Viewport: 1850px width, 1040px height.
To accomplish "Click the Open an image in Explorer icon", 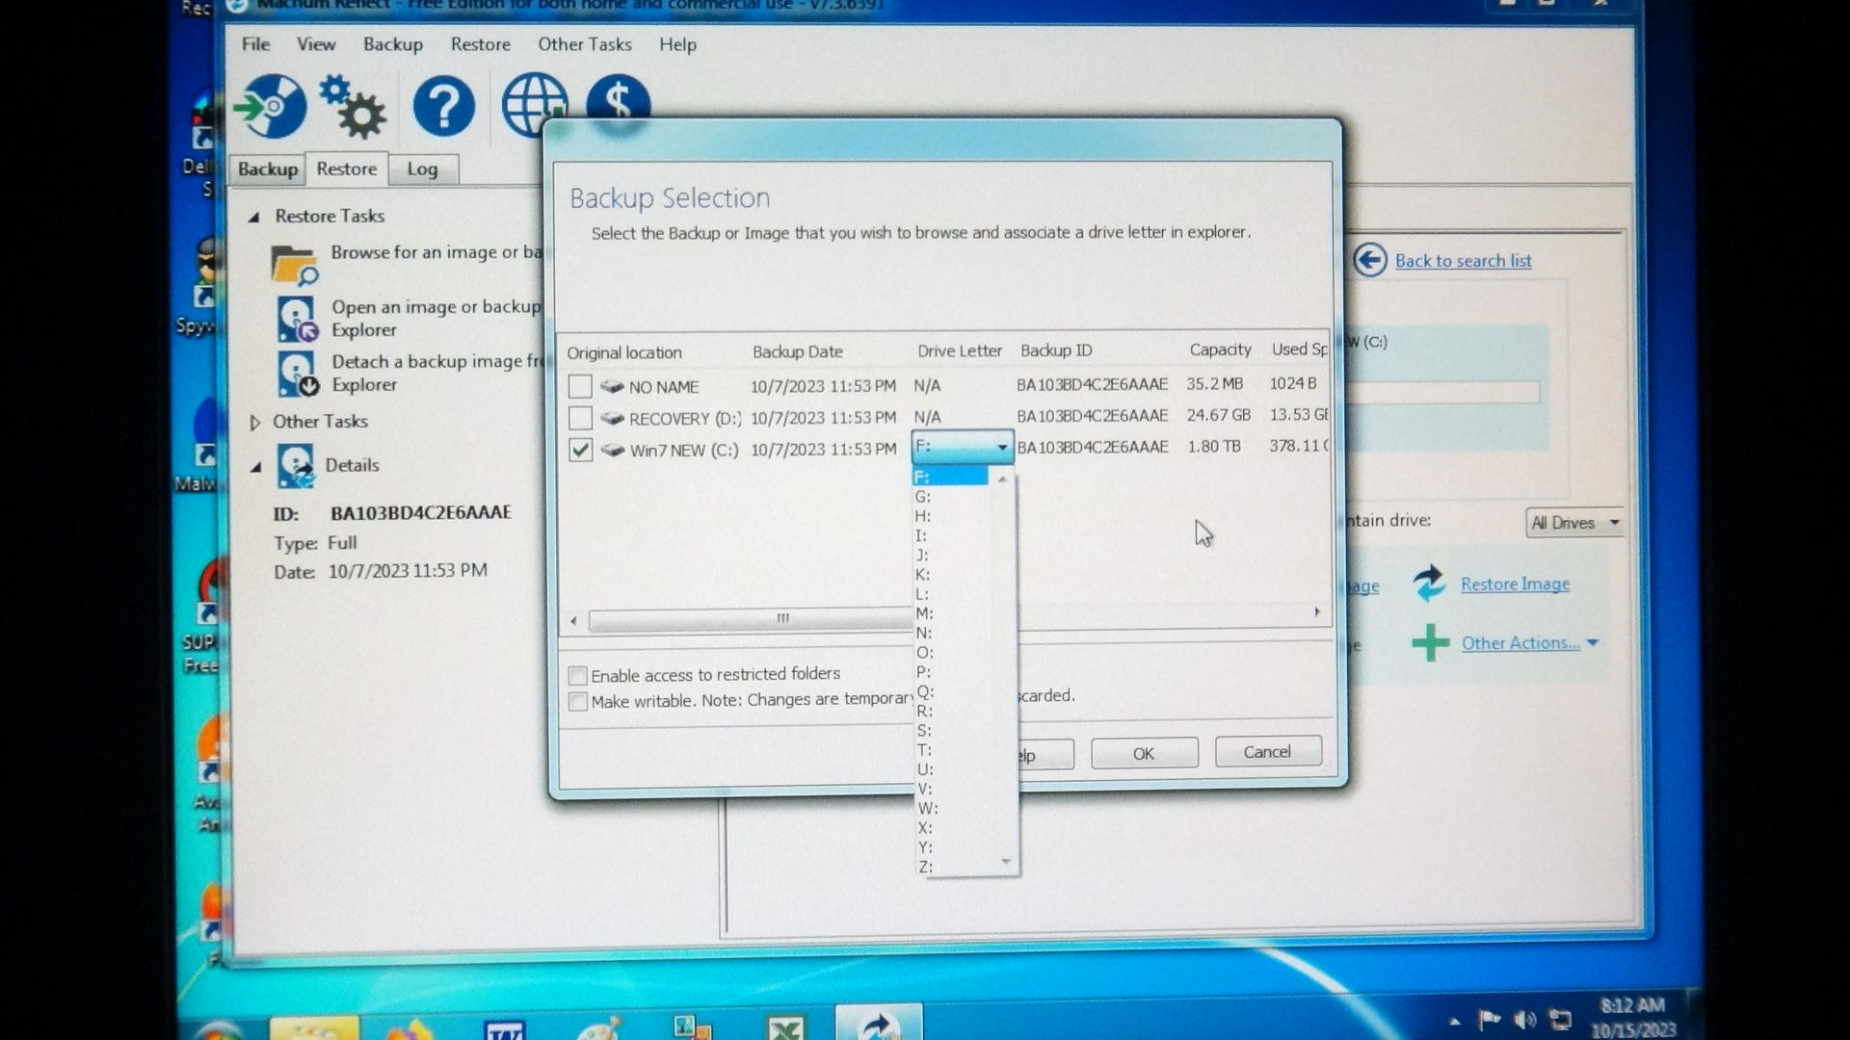I will (297, 320).
